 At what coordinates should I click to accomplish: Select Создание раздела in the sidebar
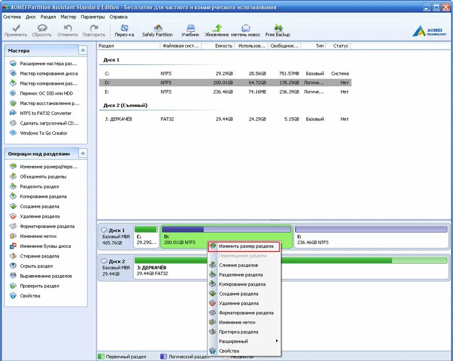pos(39,207)
